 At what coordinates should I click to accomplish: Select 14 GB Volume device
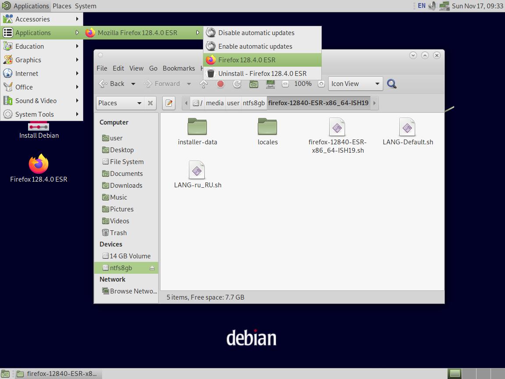pyautogui.click(x=126, y=256)
